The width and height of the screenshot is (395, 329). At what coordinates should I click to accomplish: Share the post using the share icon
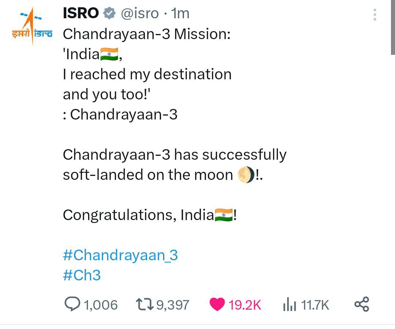(x=362, y=304)
